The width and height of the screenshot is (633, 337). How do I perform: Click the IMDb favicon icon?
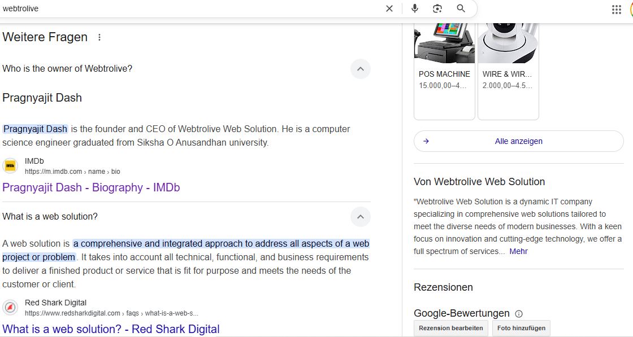(10, 166)
